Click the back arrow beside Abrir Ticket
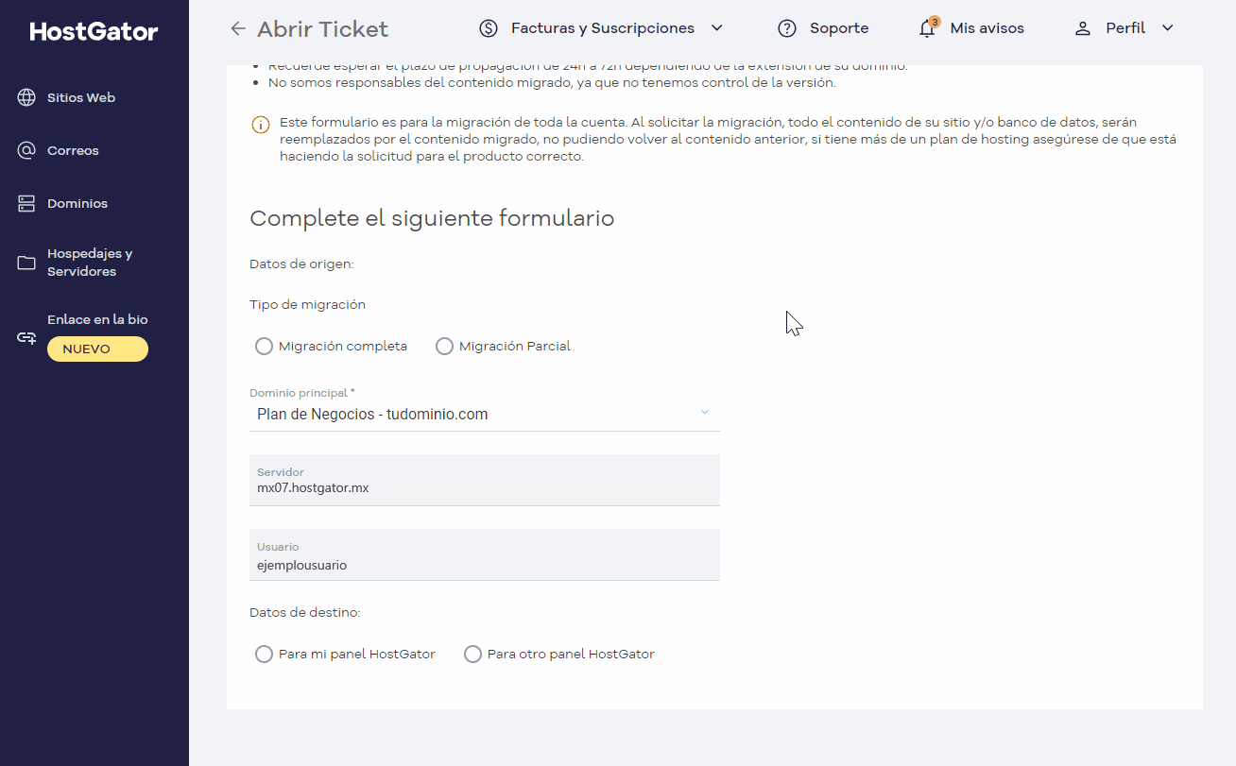Image resolution: width=1236 pixels, height=766 pixels. click(238, 29)
